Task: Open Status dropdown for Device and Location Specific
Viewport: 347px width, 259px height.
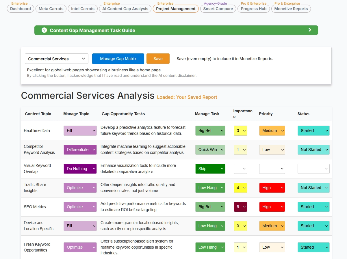Action: pyautogui.click(x=313, y=226)
